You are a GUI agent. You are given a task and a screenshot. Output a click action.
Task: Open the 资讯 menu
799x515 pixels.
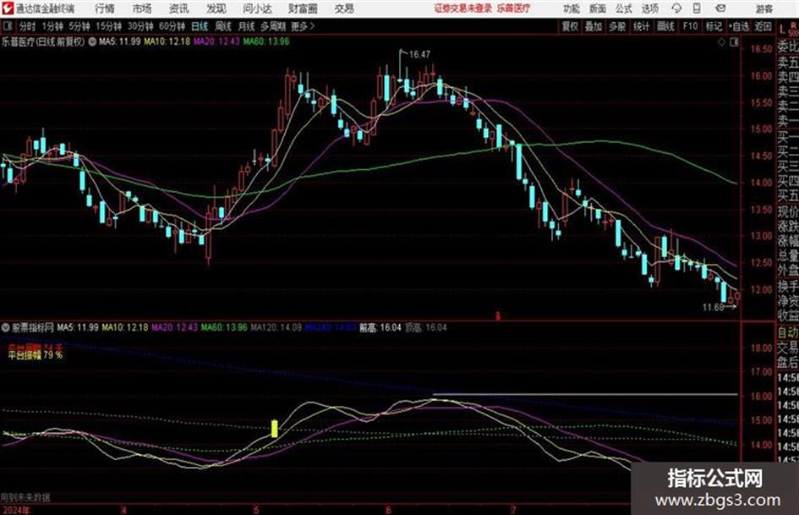click(x=179, y=8)
